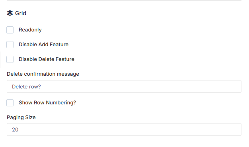Click the Disable Delete Feature label text
Screen dimensions: 249x147
click(x=47, y=59)
